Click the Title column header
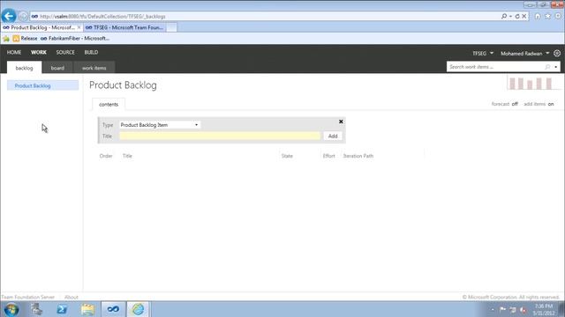 click(x=127, y=156)
